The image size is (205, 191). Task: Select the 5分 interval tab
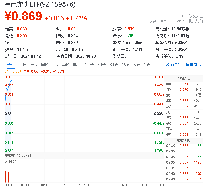pyautogui.click(x=137, y=65)
